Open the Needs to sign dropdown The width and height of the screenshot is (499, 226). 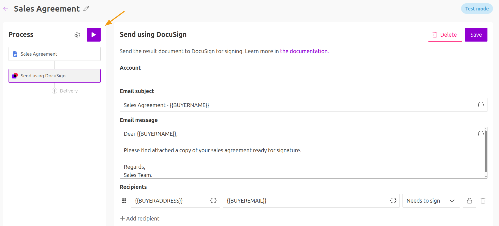[431, 201]
